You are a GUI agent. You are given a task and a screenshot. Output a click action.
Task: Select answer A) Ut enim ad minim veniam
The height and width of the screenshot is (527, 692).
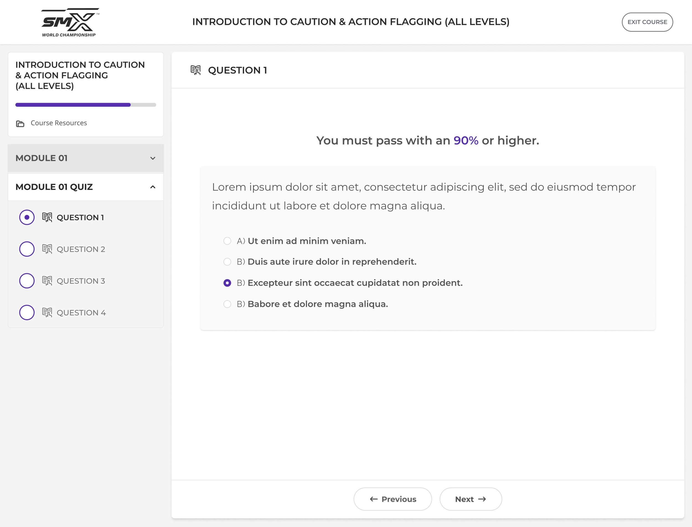pos(227,241)
